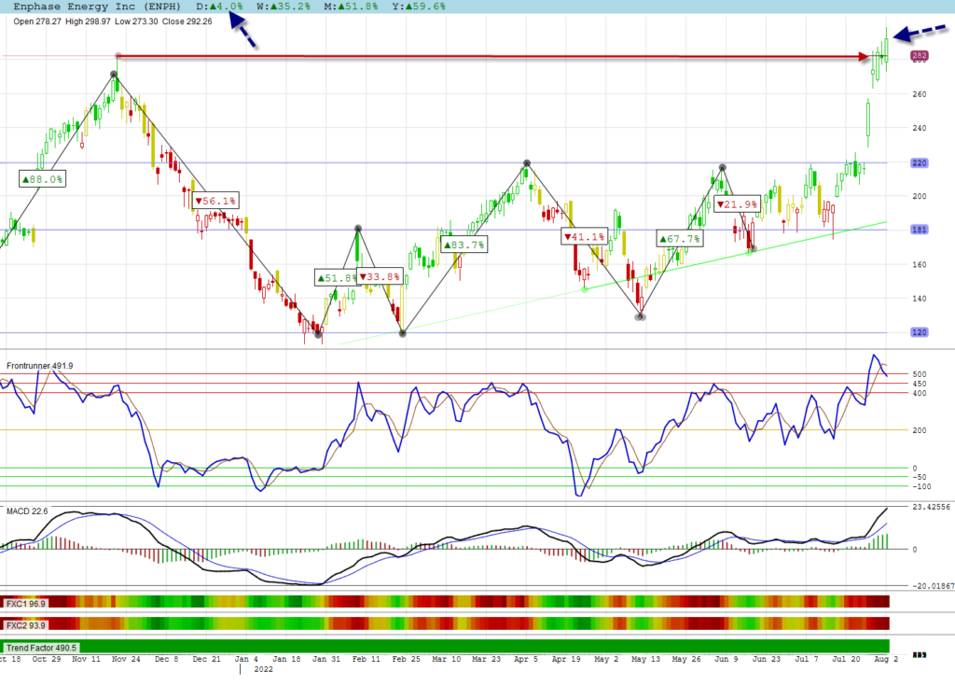The width and height of the screenshot is (955, 686).
Task: Click the May 2 date label
Action: 606,659
